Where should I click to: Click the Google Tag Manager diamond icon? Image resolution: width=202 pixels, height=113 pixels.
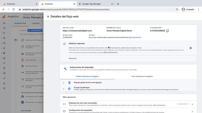(x=69, y=89)
